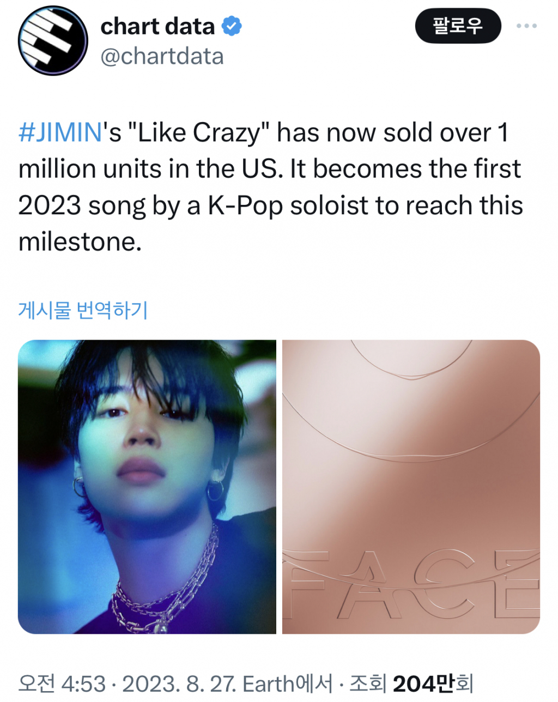Viewport: 558px width, 702px height.
Task: Click 게시물 번역하기 translate post link
Action: [x=83, y=310]
